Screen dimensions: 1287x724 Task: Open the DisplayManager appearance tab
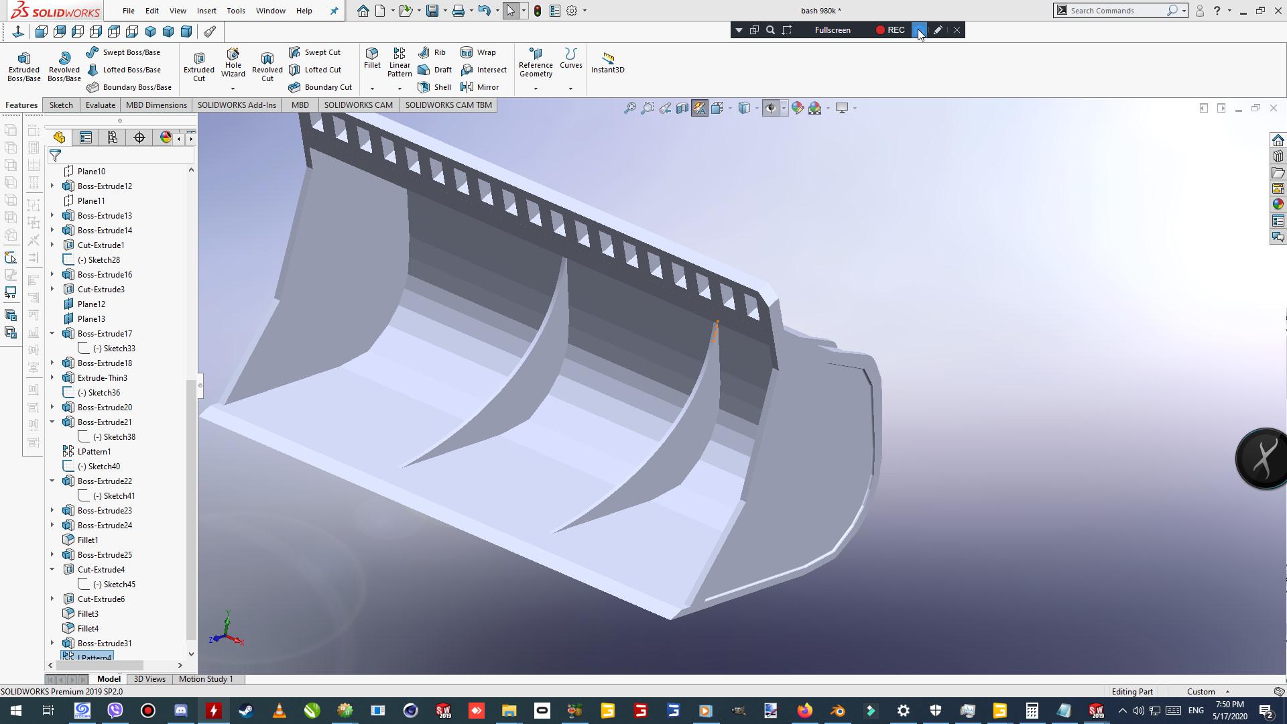[x=166, y=137]
